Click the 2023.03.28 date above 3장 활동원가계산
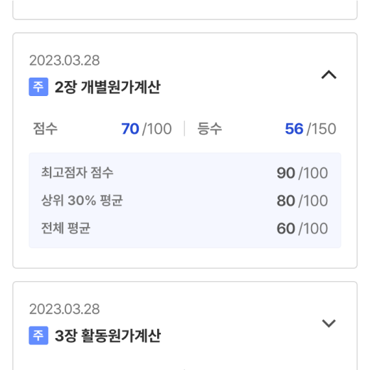370x370 pixels. click(x=64, y=309)
